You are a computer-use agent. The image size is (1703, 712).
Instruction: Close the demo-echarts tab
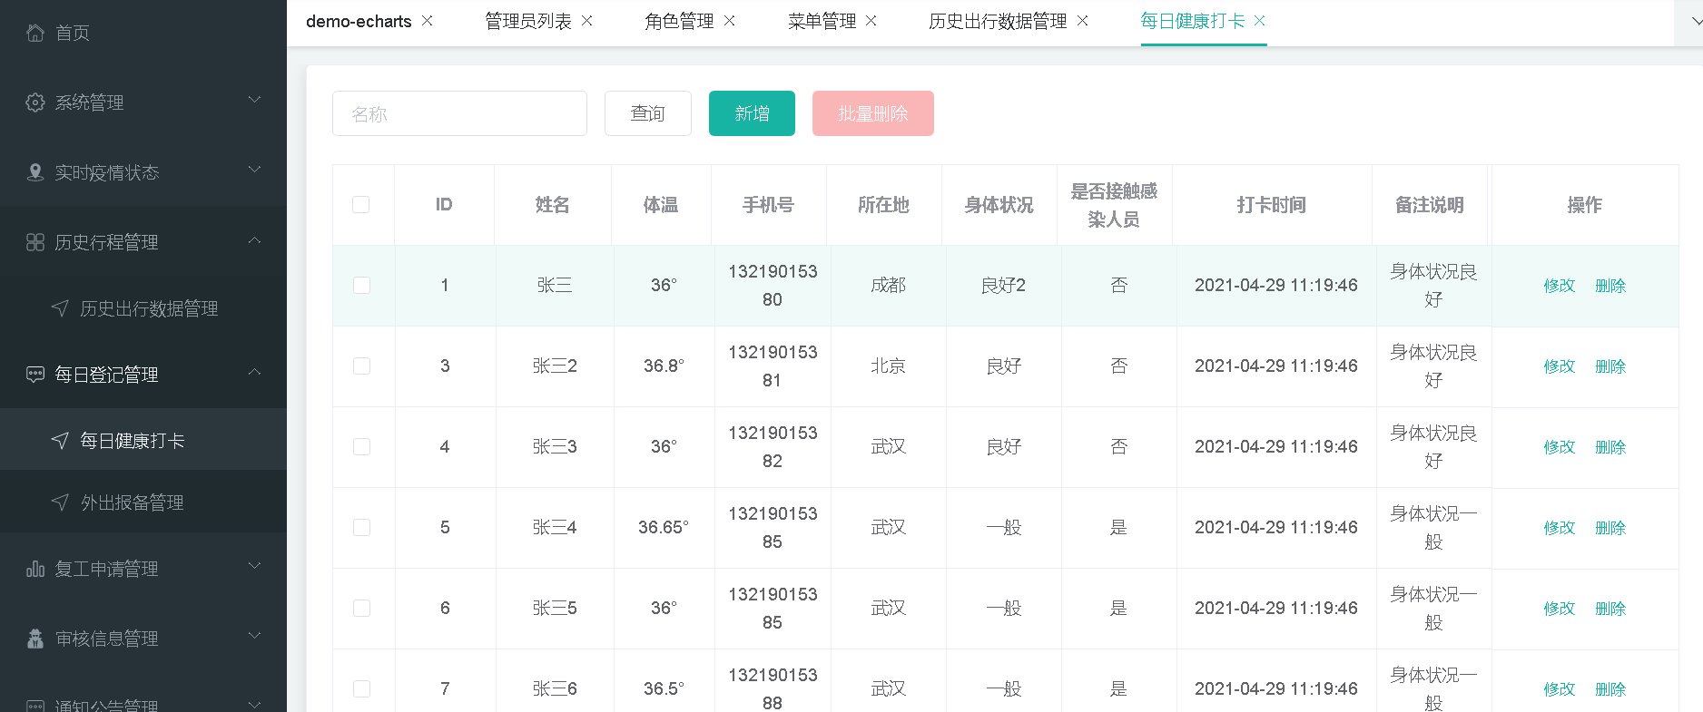428,20
